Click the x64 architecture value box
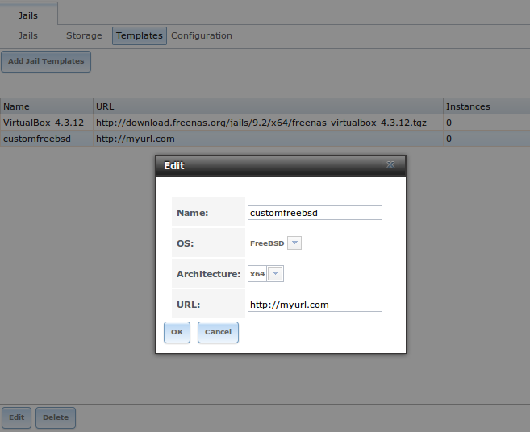 [x=257, y=273]
